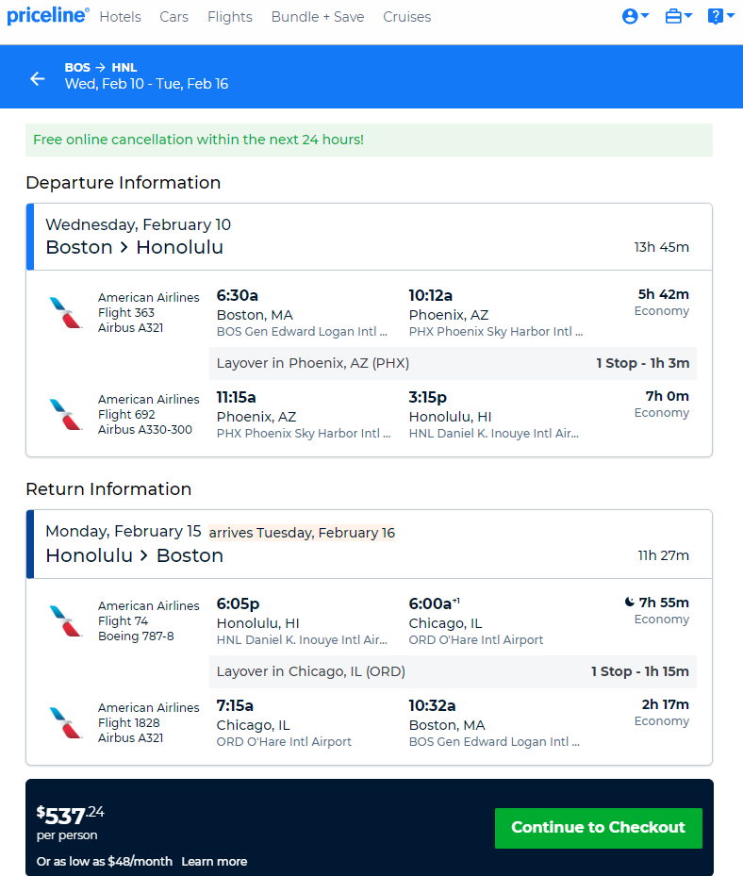Go to the Flights section

(x=230, y=17)
